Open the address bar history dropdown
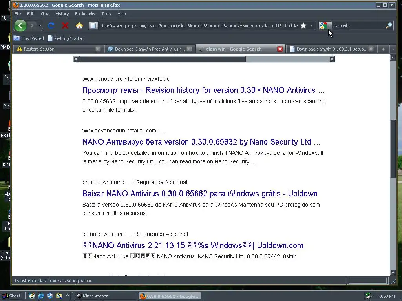Image resolution: width=402 pixels, height=301 pixels. (311, 25)
